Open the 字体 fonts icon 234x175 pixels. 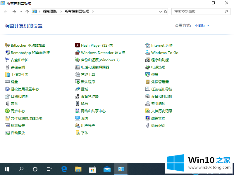click(78, 133)
